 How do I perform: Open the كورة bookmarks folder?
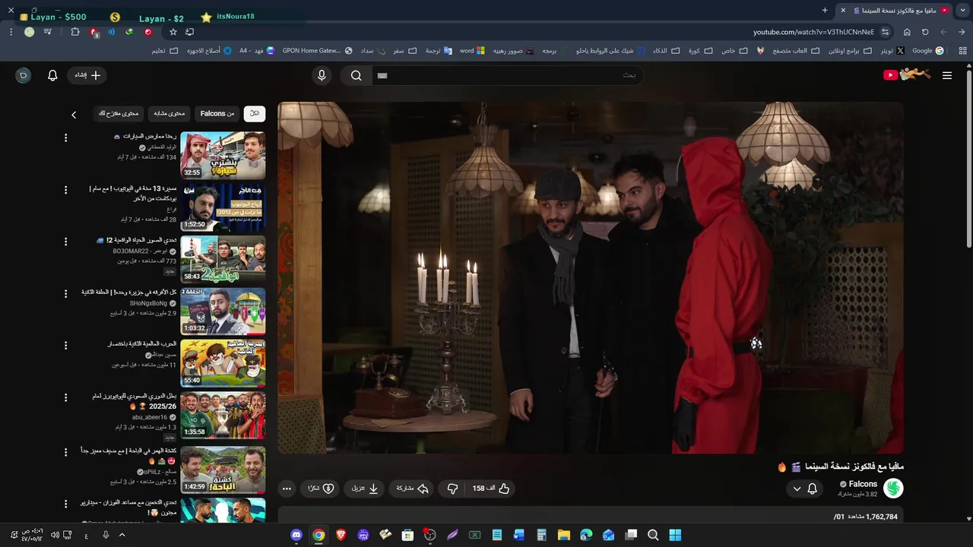click(x=699, y=51)
